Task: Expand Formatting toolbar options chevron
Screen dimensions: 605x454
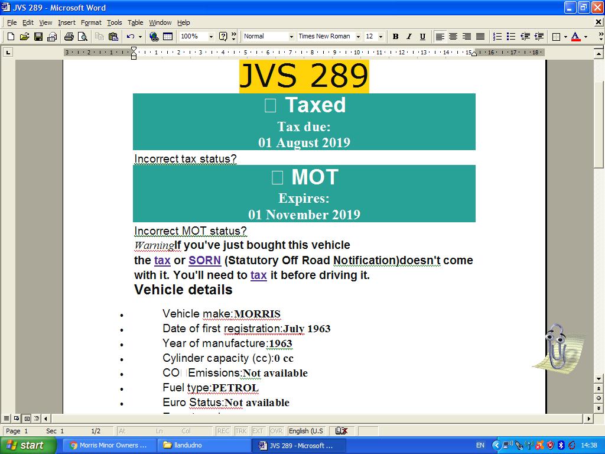Action: coord(600,37)
